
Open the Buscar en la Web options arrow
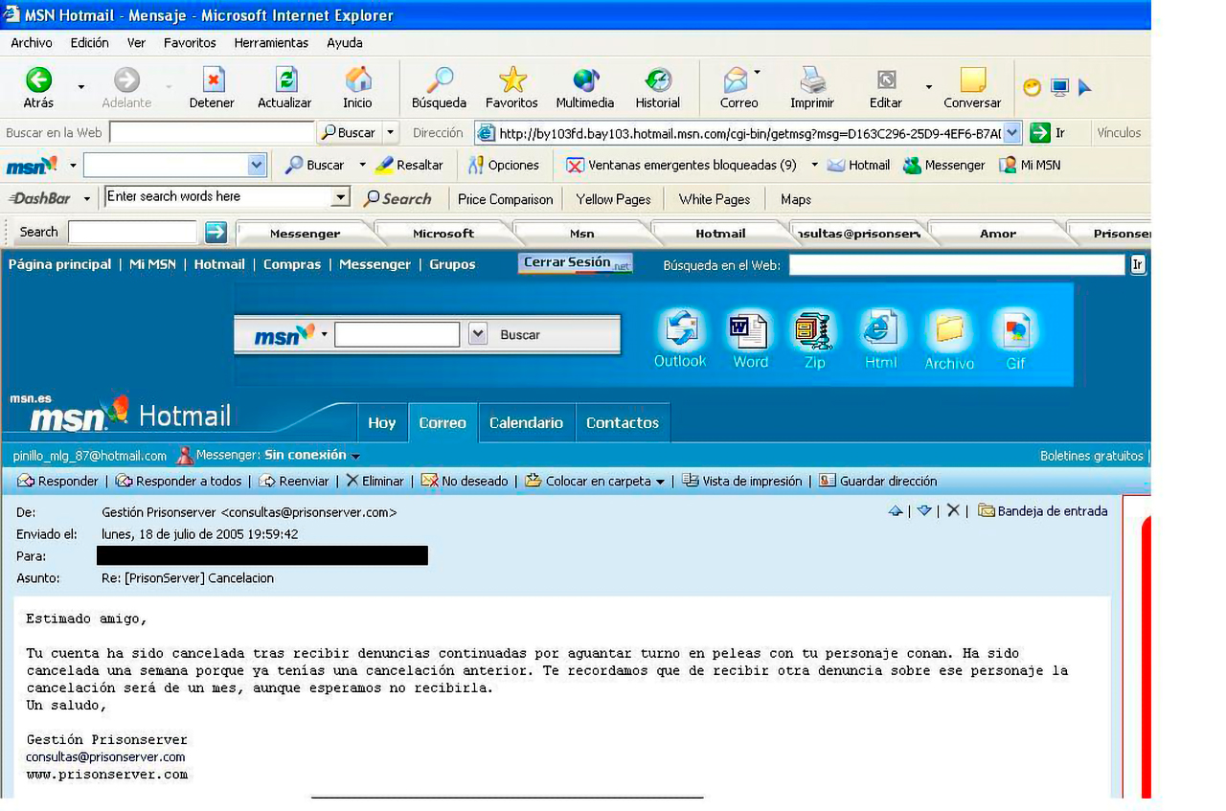click(391, 133)
